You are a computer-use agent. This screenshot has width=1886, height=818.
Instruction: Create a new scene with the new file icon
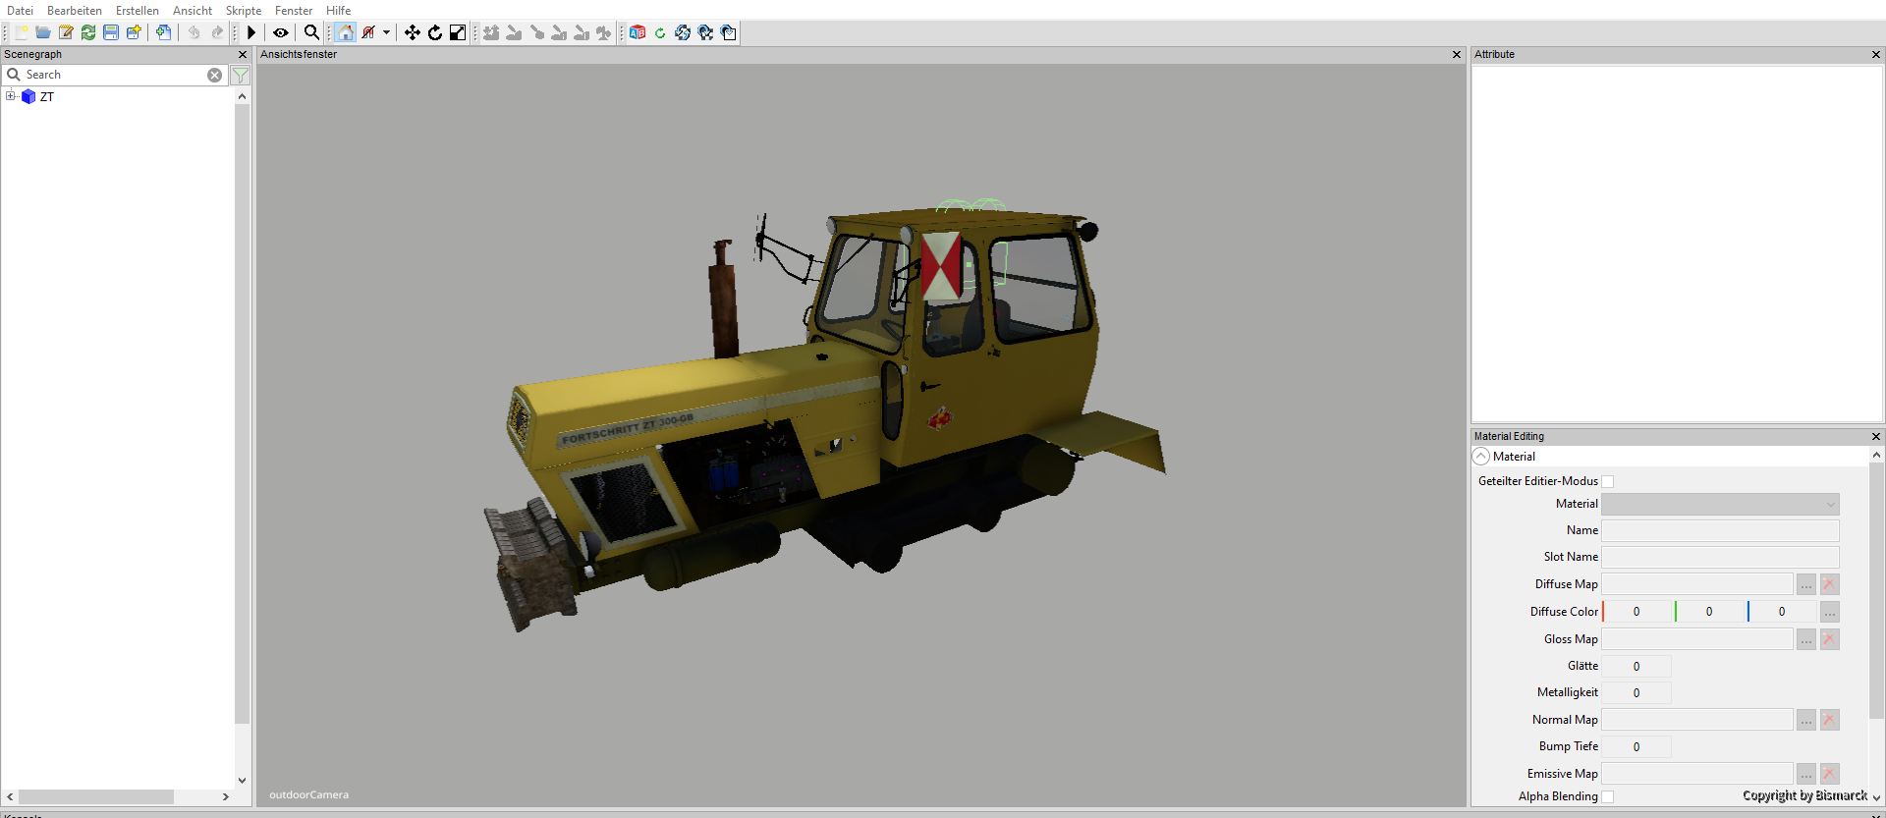tap(21, 32)
